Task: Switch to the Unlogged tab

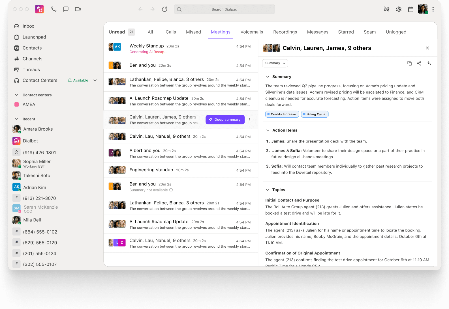Action: [396, 32]
